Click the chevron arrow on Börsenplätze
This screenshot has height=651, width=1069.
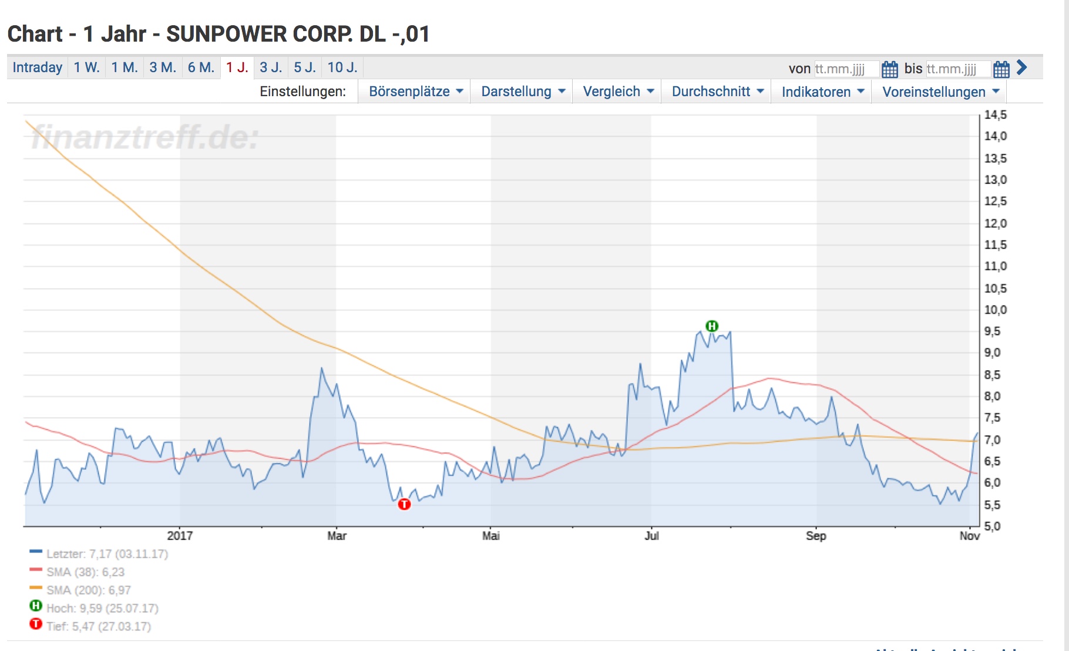[458, 91]
